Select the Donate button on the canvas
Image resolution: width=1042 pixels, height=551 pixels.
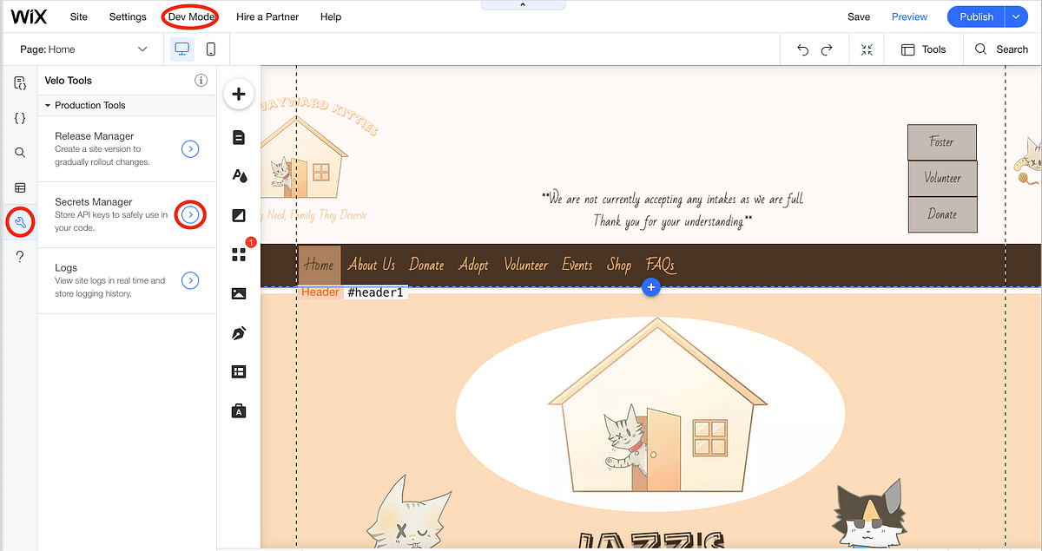click(942, 214)
